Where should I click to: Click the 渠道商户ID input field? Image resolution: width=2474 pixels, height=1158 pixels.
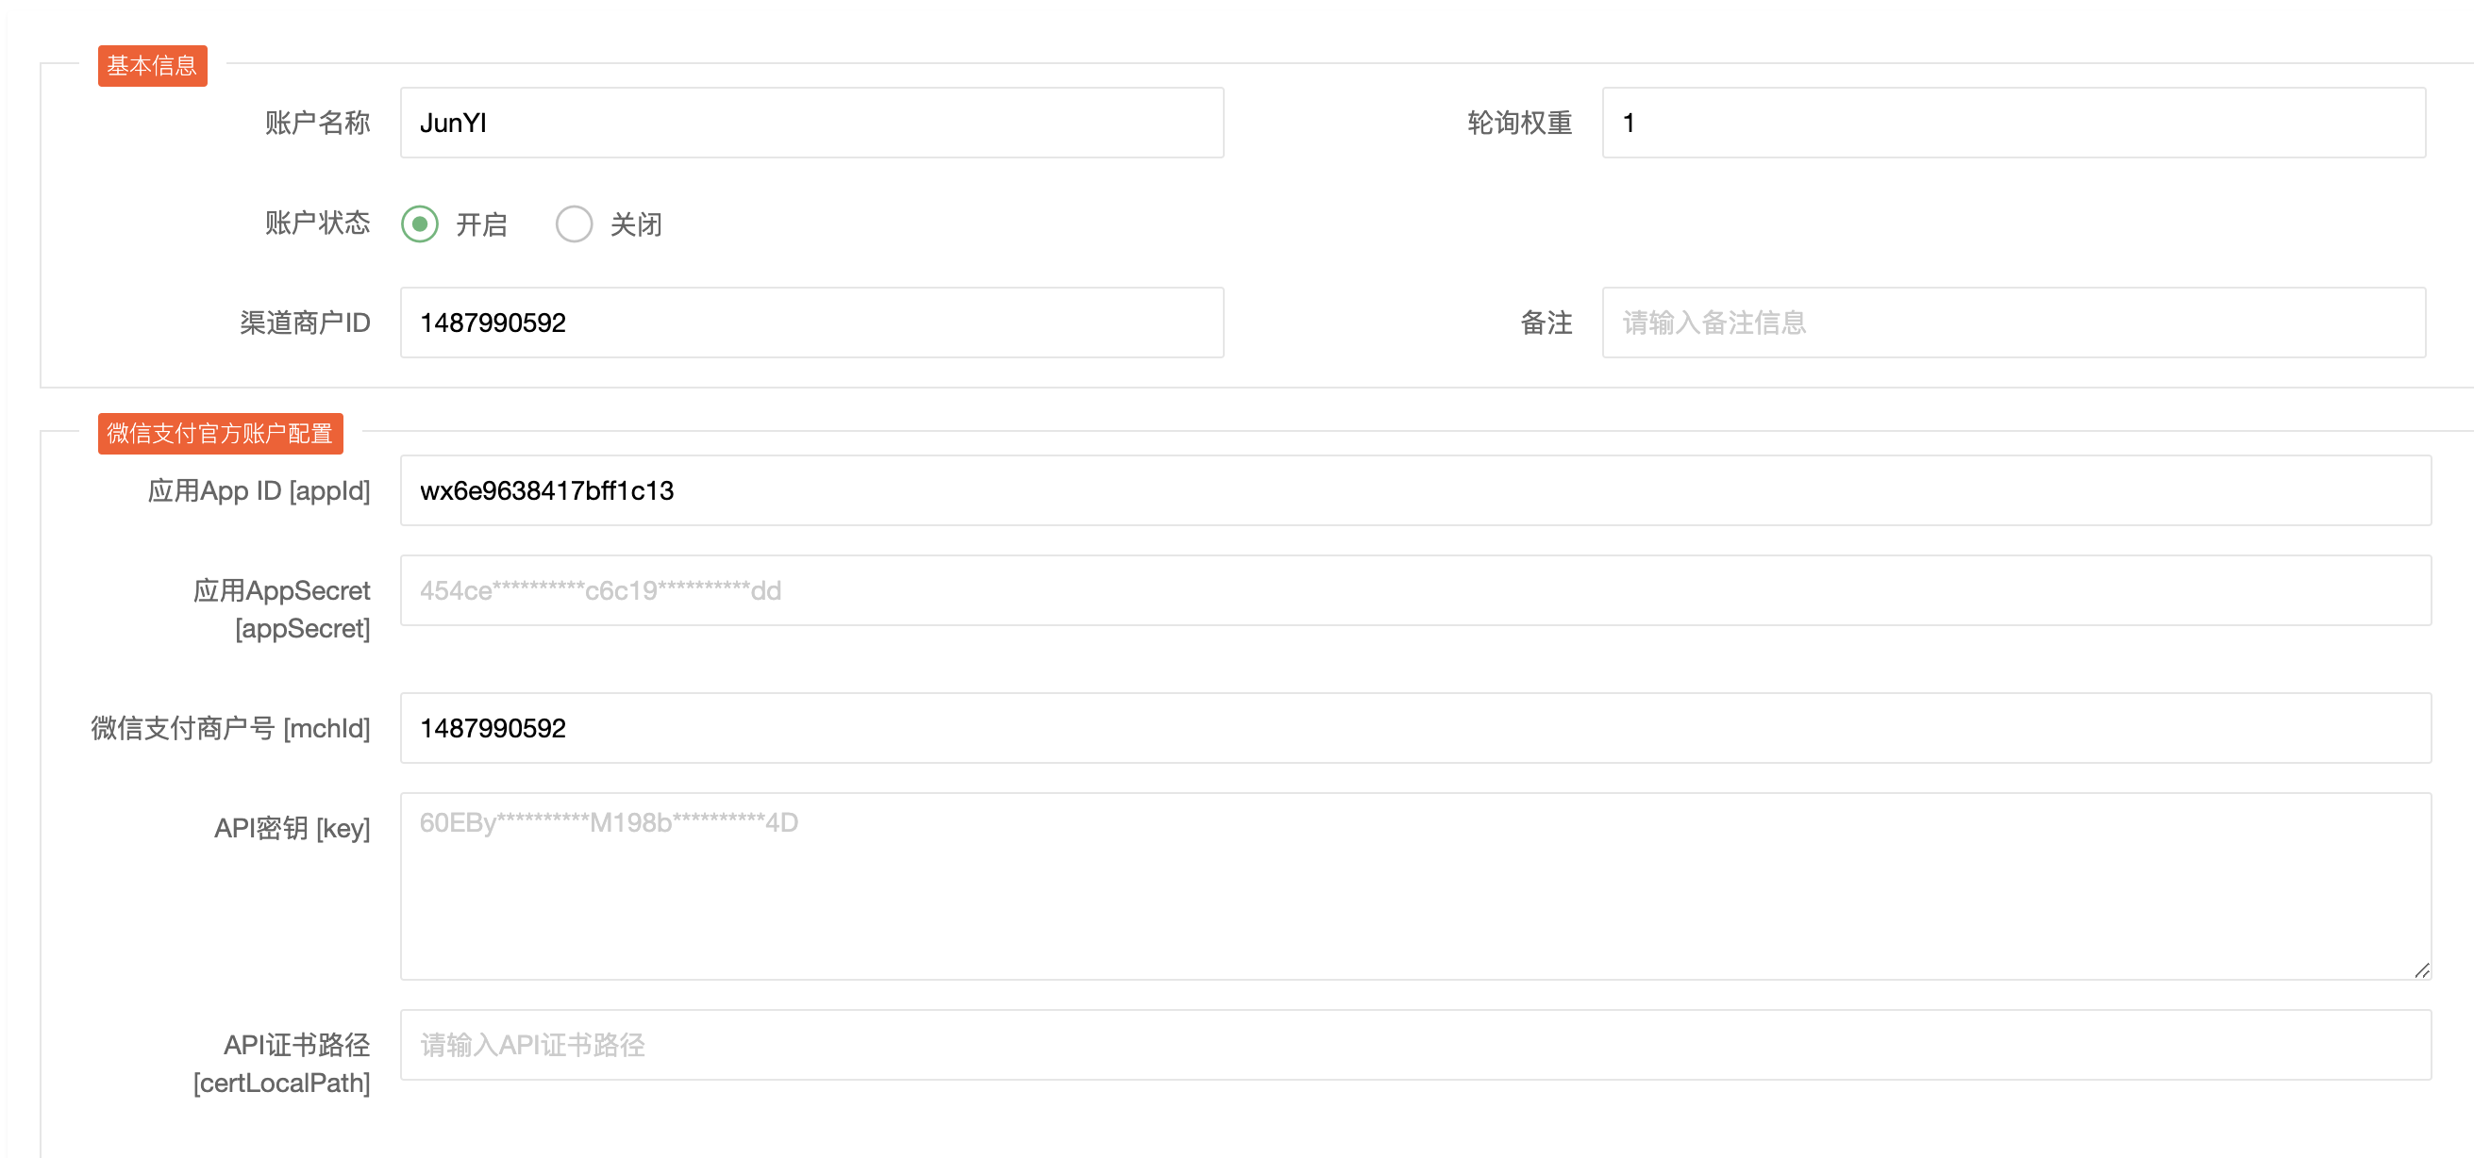(811, 323)
